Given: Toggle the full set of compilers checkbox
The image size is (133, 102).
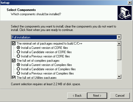Looking at the screenshot, I should tap(14, 61).
